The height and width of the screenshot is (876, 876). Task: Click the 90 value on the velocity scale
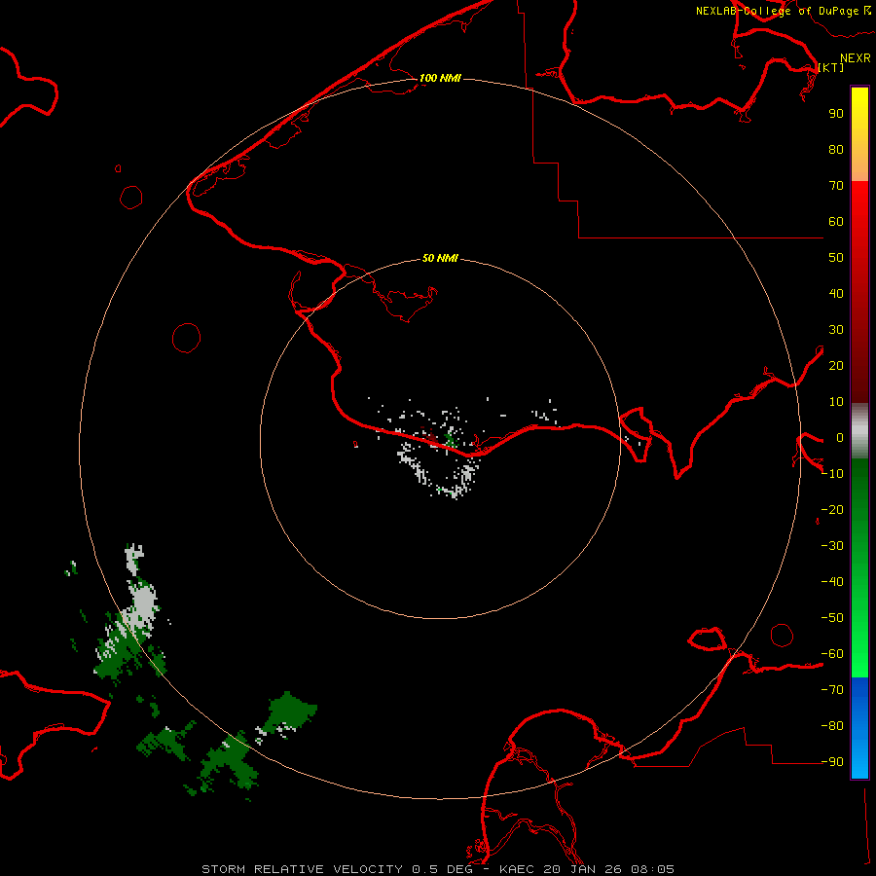tap(836, 114)
